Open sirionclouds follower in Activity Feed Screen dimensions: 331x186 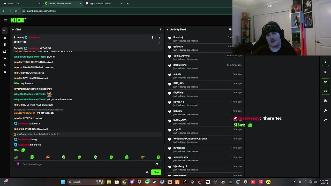pyautogui.click(x=180, y=157)
